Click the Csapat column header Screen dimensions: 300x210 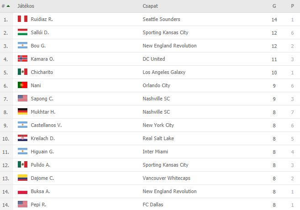(150, 6)
